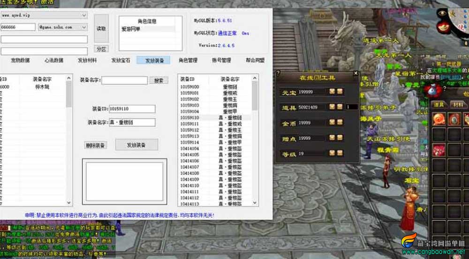Switch to the 发放宝石 tab
The width and height of the screenshot is (469, 259).
click(x=121, y=60)
